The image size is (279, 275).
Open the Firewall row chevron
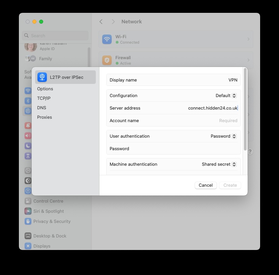point(248,60)
